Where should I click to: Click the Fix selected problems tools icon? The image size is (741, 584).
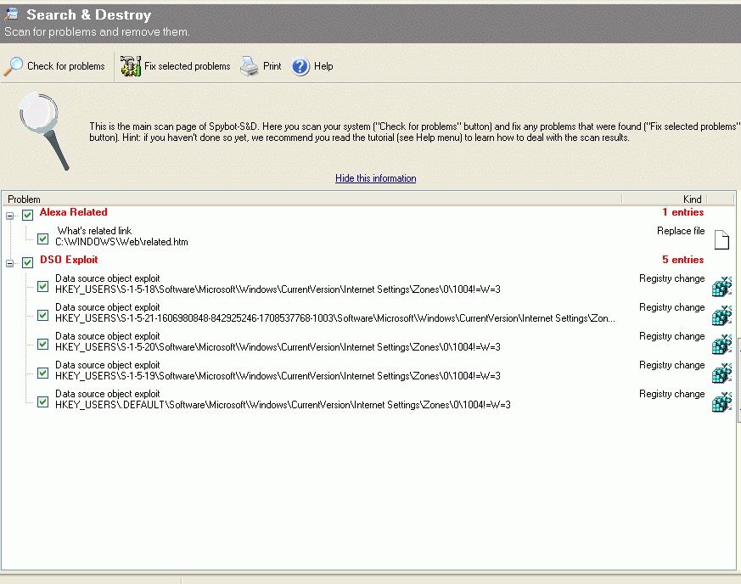pyautogui.click(x=131, y=66)
